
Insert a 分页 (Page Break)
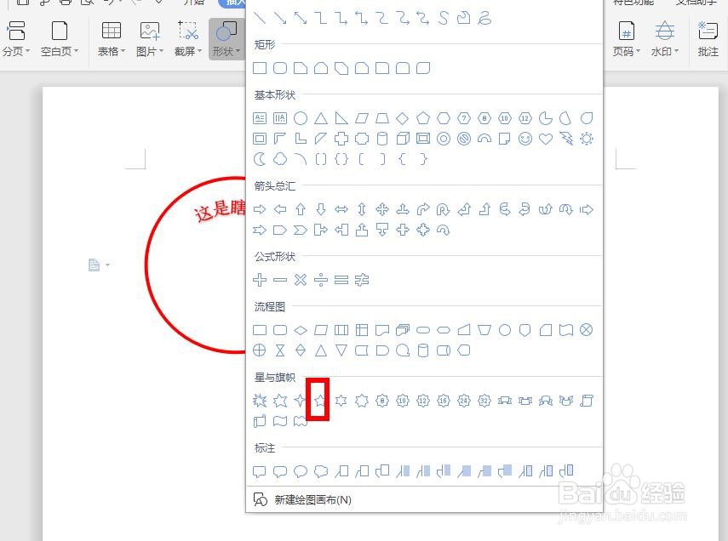[x=16, y=37]
